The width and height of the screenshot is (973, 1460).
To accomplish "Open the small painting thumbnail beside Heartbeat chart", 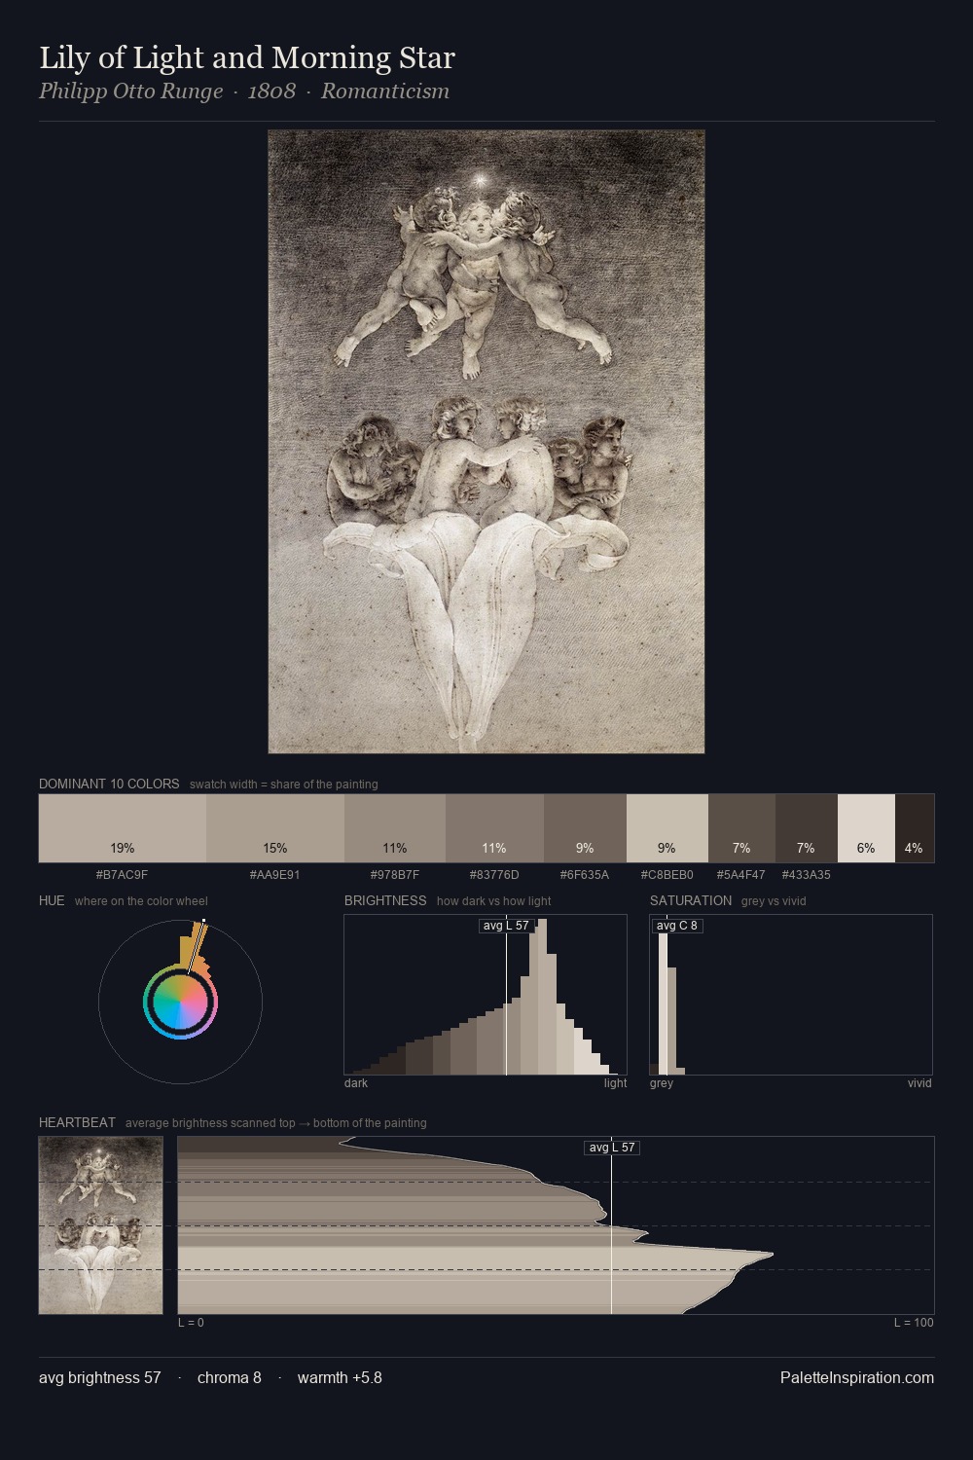I will (100, 1225).
